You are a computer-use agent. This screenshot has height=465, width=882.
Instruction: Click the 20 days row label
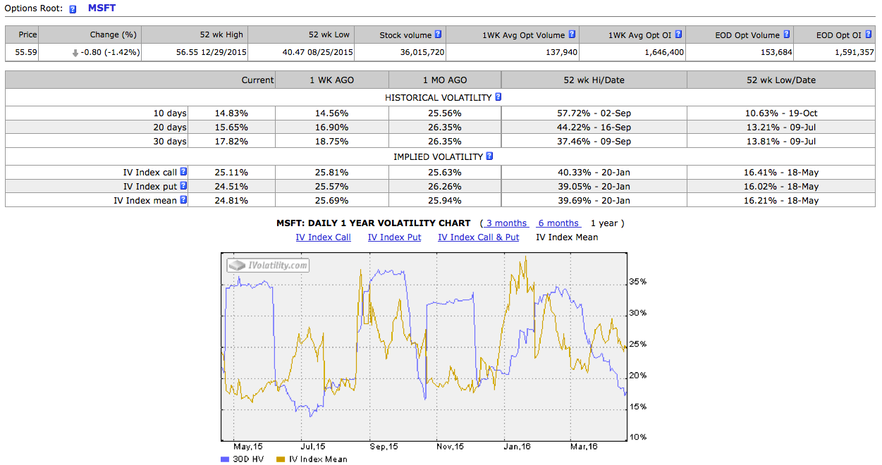(170, 127)
